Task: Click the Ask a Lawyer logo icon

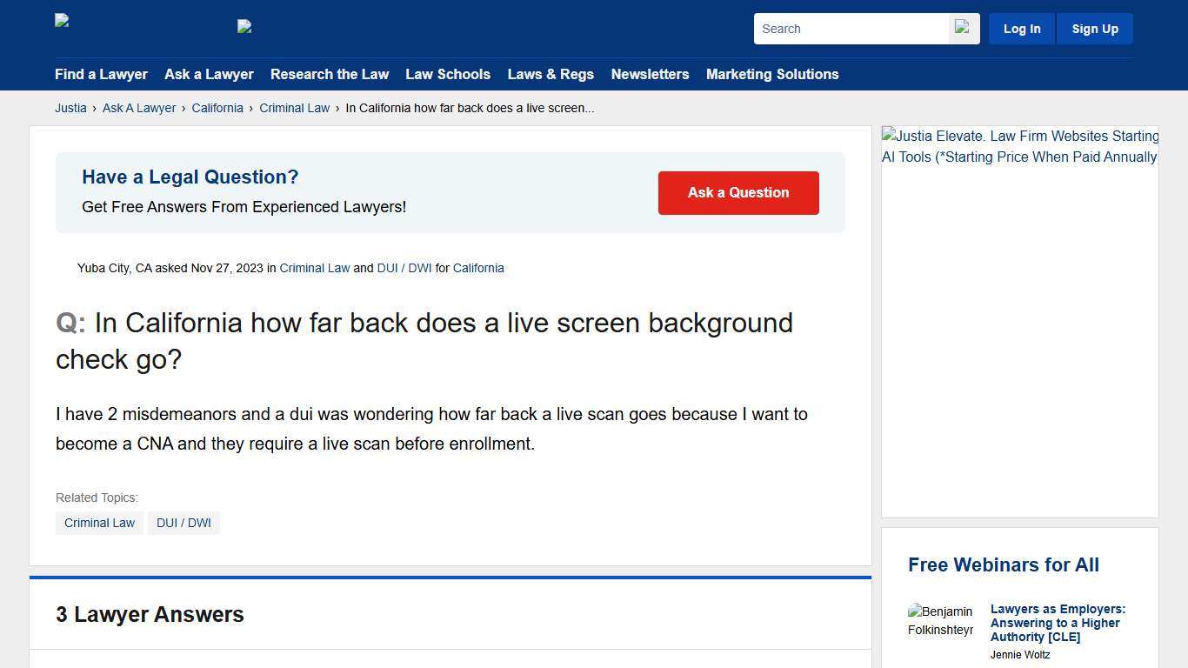Action: [x=244, y=26]
